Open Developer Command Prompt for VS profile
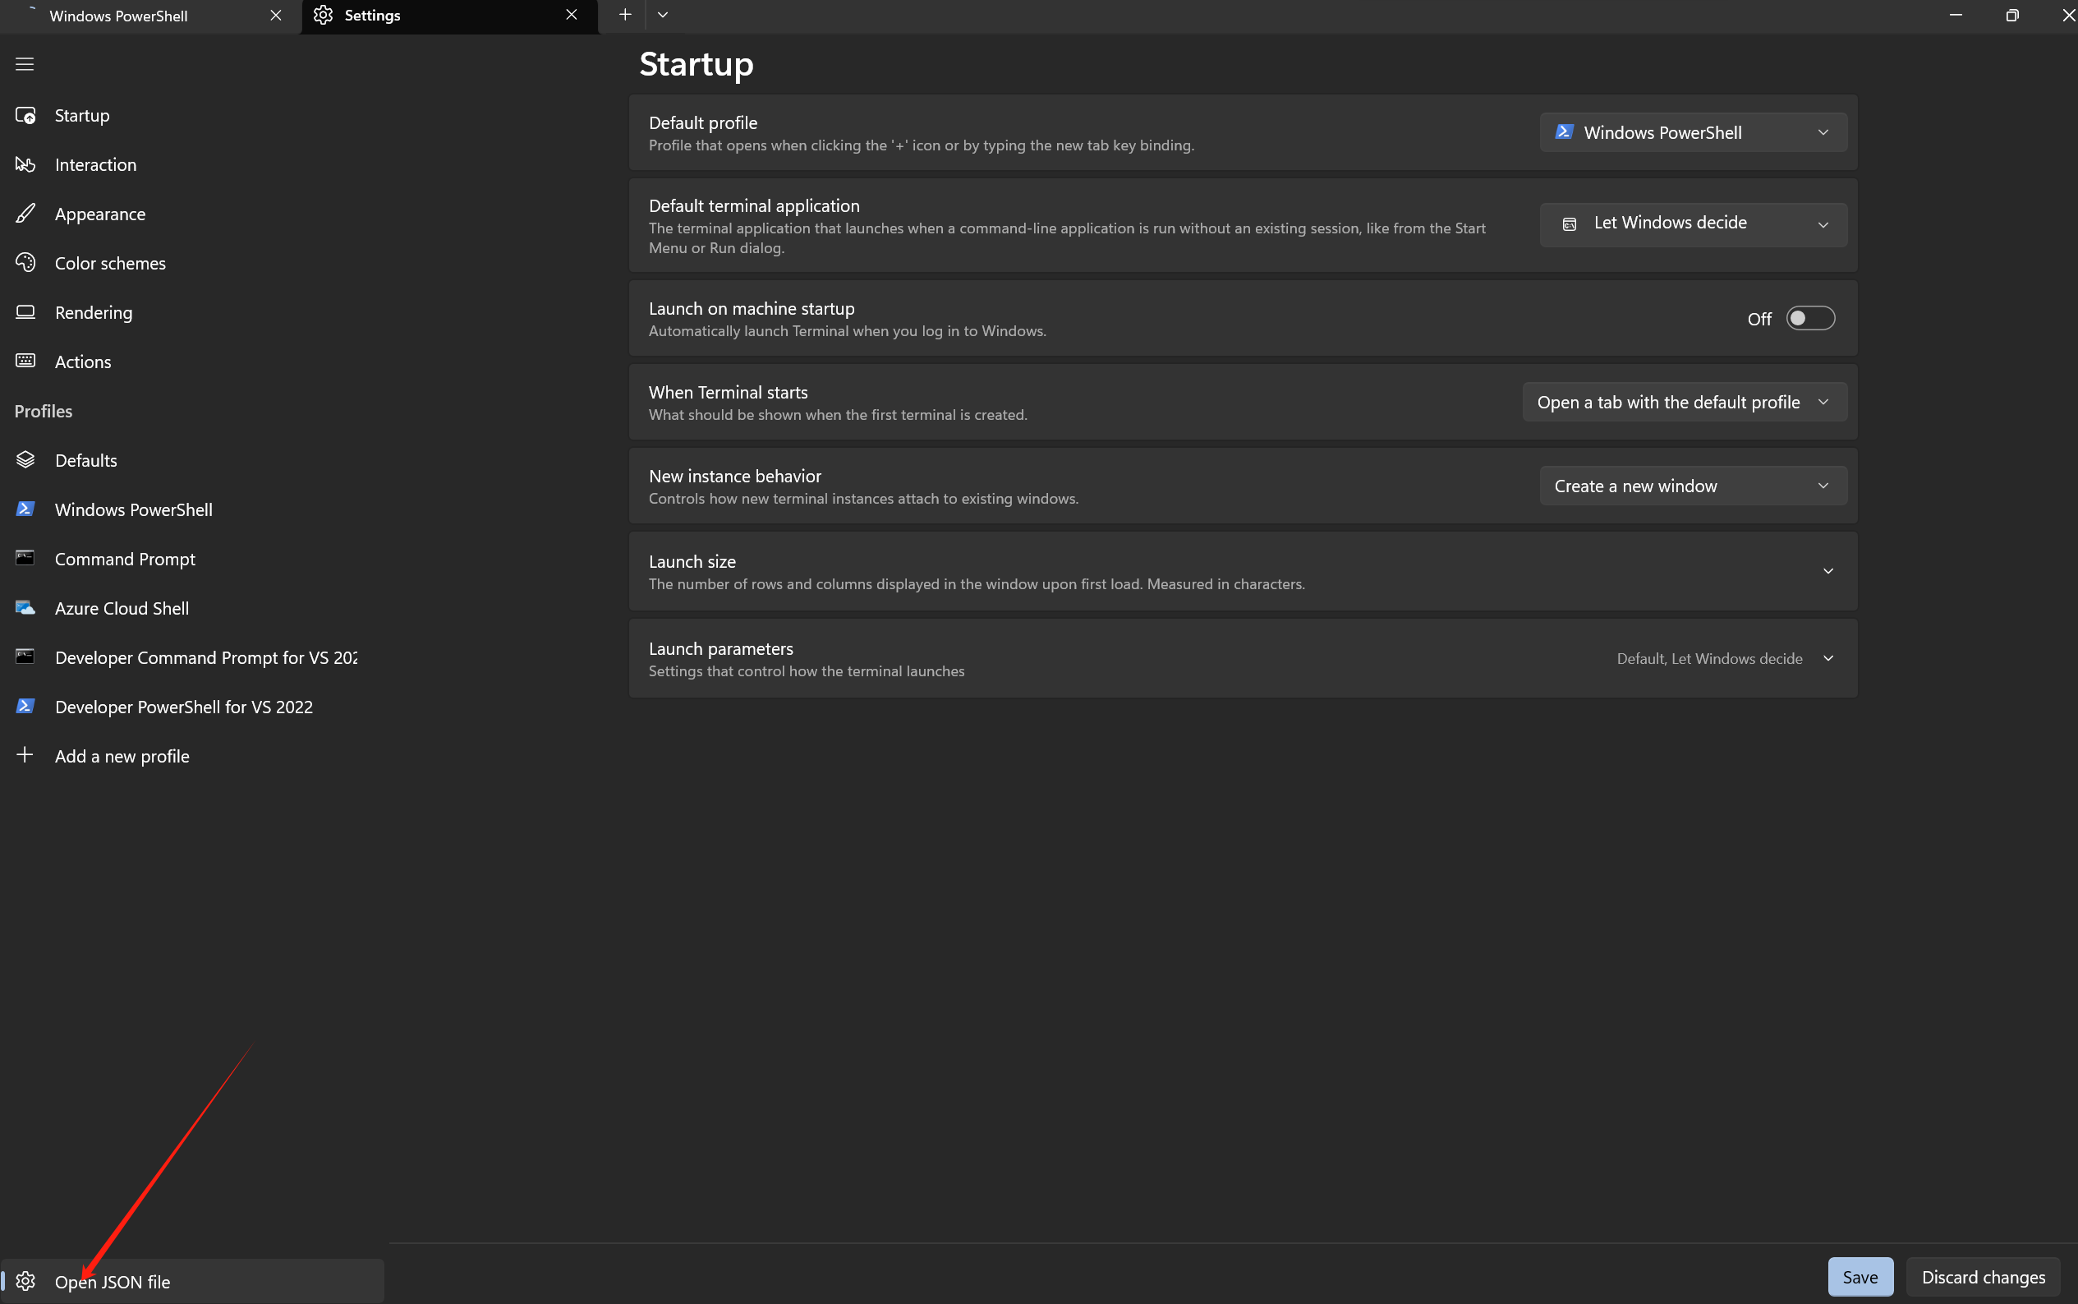Image resolution: width=2078 pixels, height=1304 pixels. point(192,657)
